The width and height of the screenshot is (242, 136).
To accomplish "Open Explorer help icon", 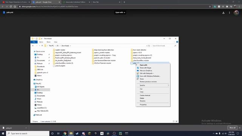I will pos(177,42).
